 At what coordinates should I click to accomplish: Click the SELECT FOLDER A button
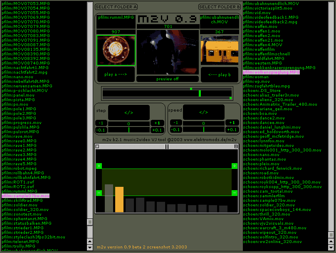[x=116, y=7]
